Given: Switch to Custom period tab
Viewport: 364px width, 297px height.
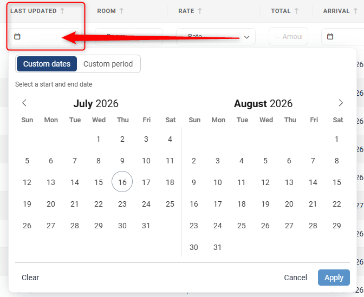Looking at the screenshot, I should click(108, 64).
